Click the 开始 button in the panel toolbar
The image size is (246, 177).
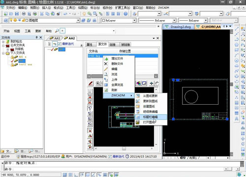(x=6, y=31)
